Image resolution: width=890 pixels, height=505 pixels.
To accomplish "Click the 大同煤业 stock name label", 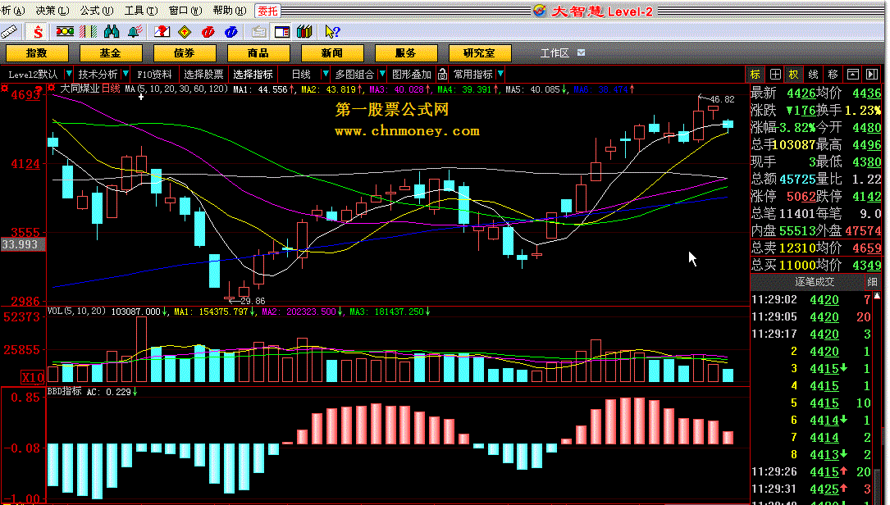I will pyautogui.click(x=80, y=89).
